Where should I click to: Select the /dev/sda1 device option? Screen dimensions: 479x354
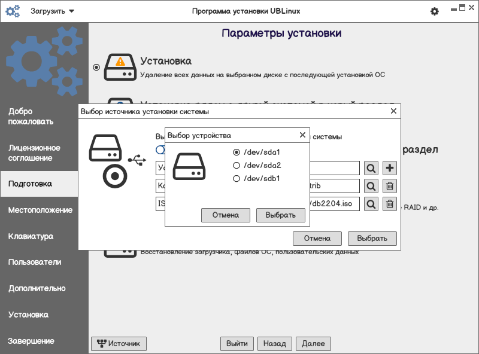point(257,152)
